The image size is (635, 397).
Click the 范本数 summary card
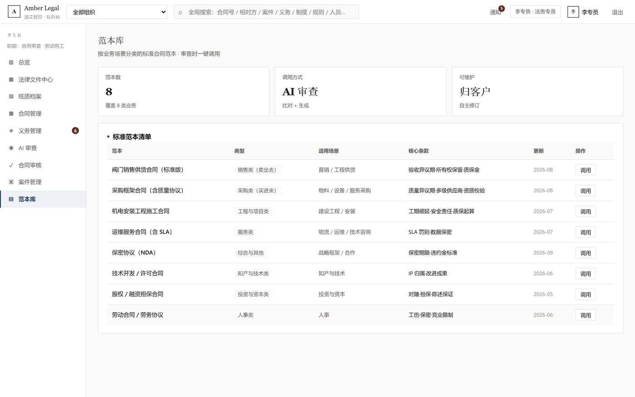point(184,91)
